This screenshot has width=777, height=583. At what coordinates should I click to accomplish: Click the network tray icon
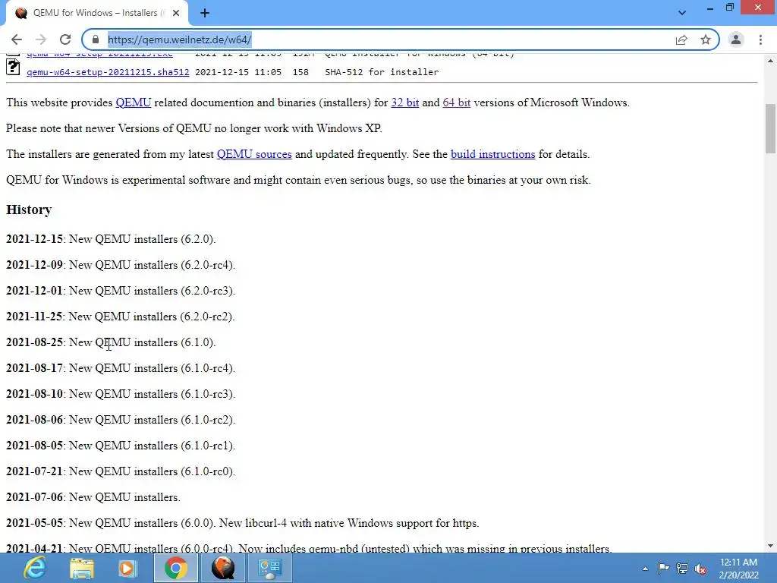click(682, 568)
